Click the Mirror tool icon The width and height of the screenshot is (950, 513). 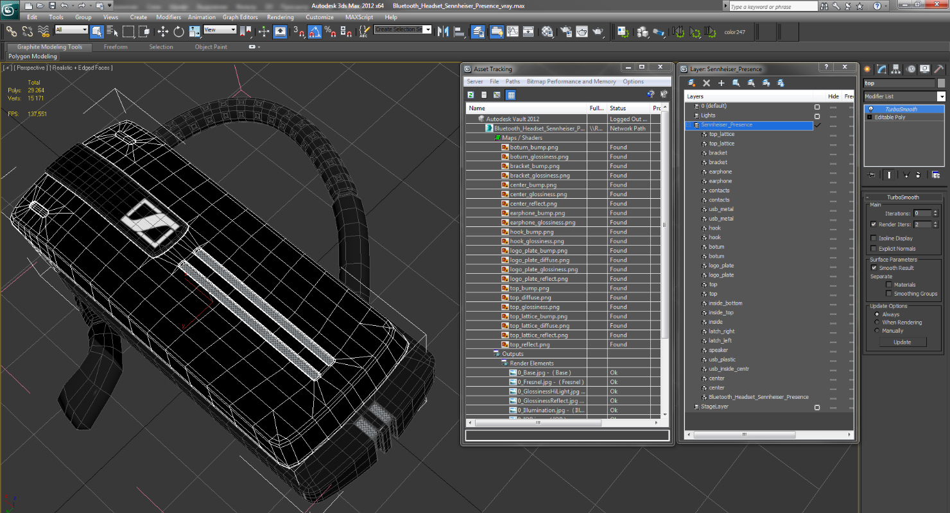pos(443,31)
